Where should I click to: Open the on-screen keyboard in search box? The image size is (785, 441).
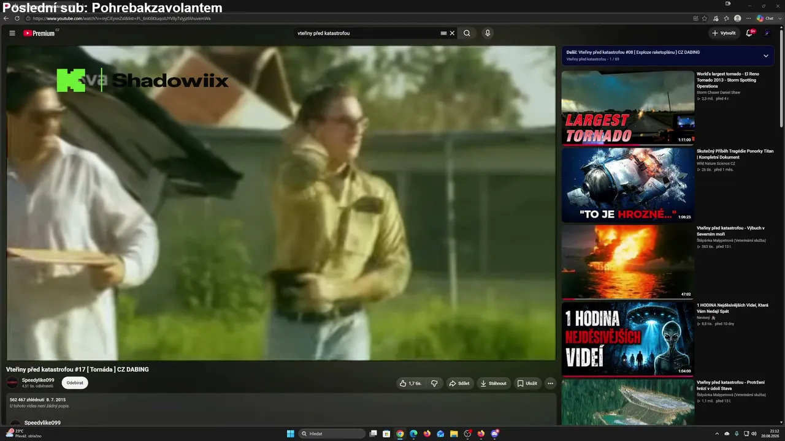coord(443,33)
